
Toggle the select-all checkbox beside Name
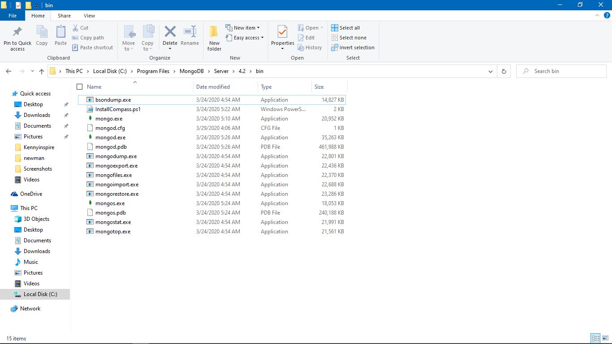(80, 87)
